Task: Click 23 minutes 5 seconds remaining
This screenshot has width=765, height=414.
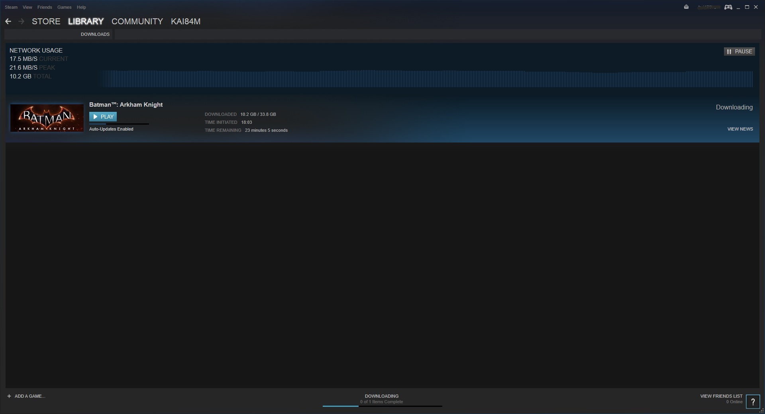Action: 266,130
